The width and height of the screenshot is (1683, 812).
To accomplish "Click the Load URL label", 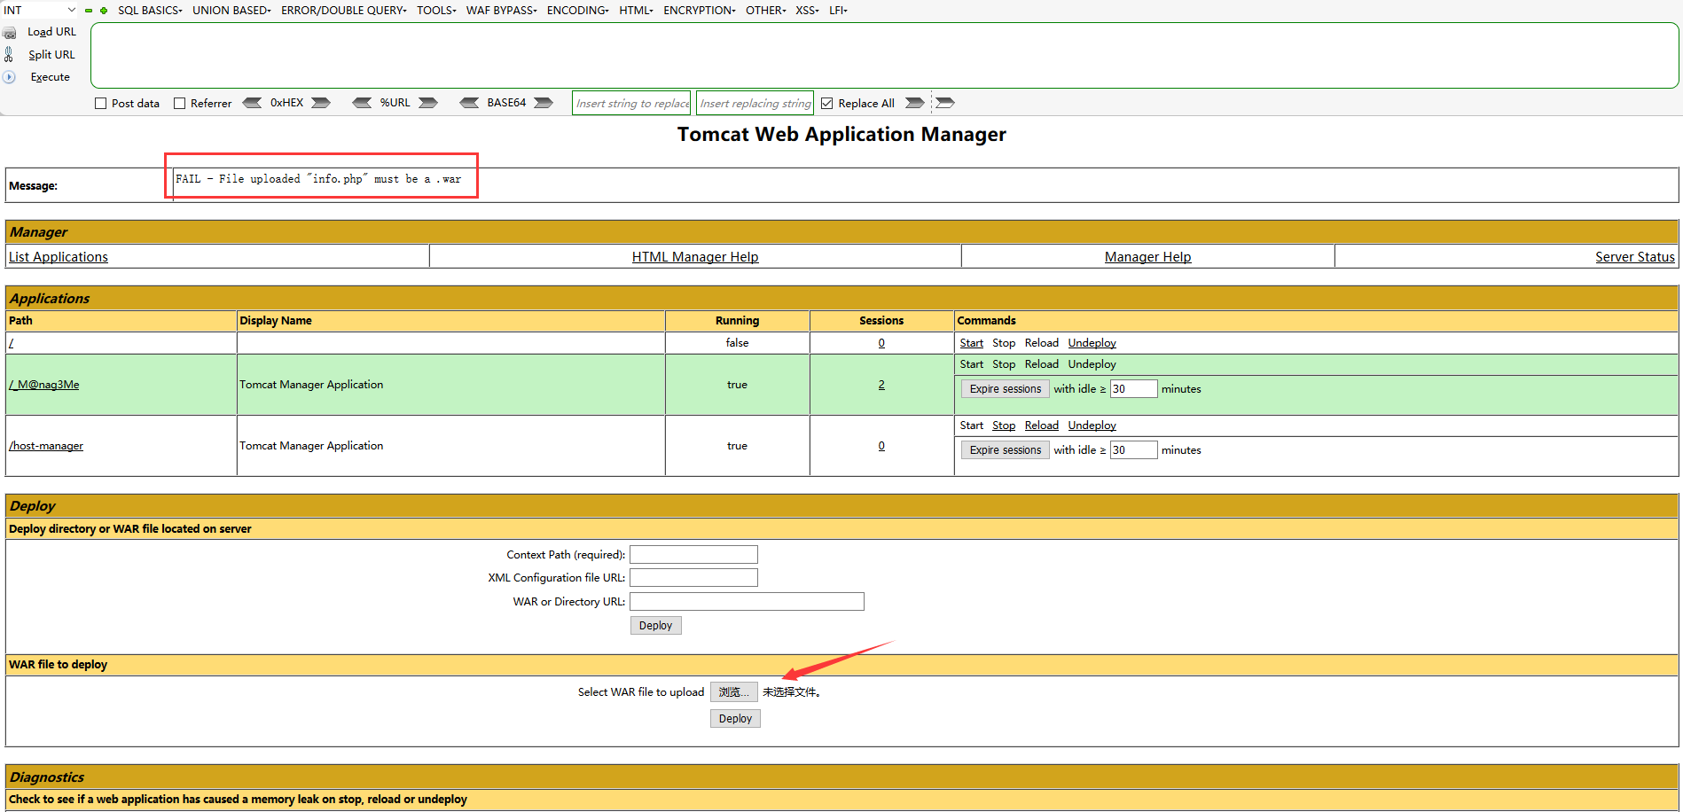I will pos(51,32).
